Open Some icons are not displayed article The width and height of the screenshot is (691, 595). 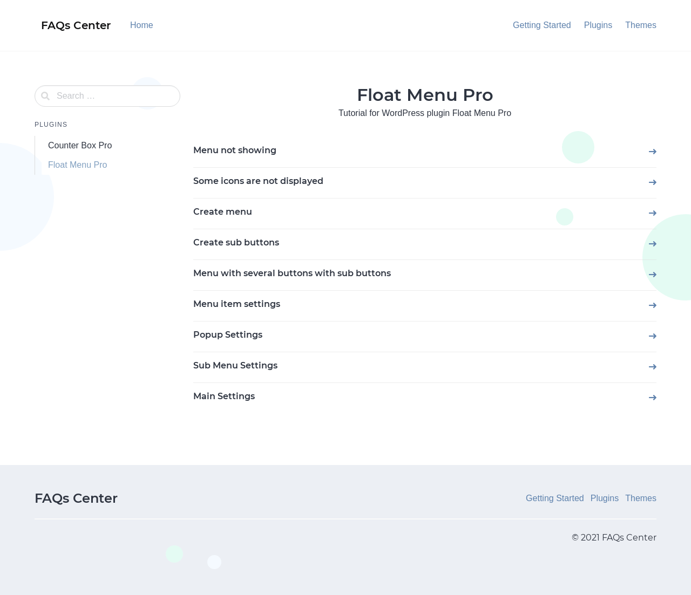pyautogui.click(x=258, y=181)
